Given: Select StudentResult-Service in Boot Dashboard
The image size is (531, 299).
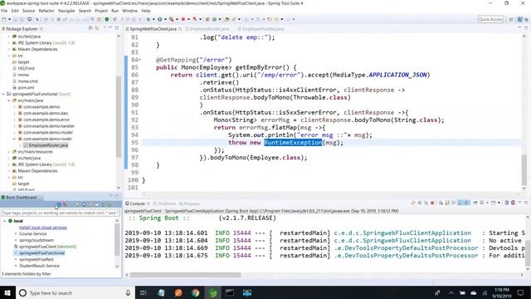Looking at the screenshot, I should click(x=39, y=266).
